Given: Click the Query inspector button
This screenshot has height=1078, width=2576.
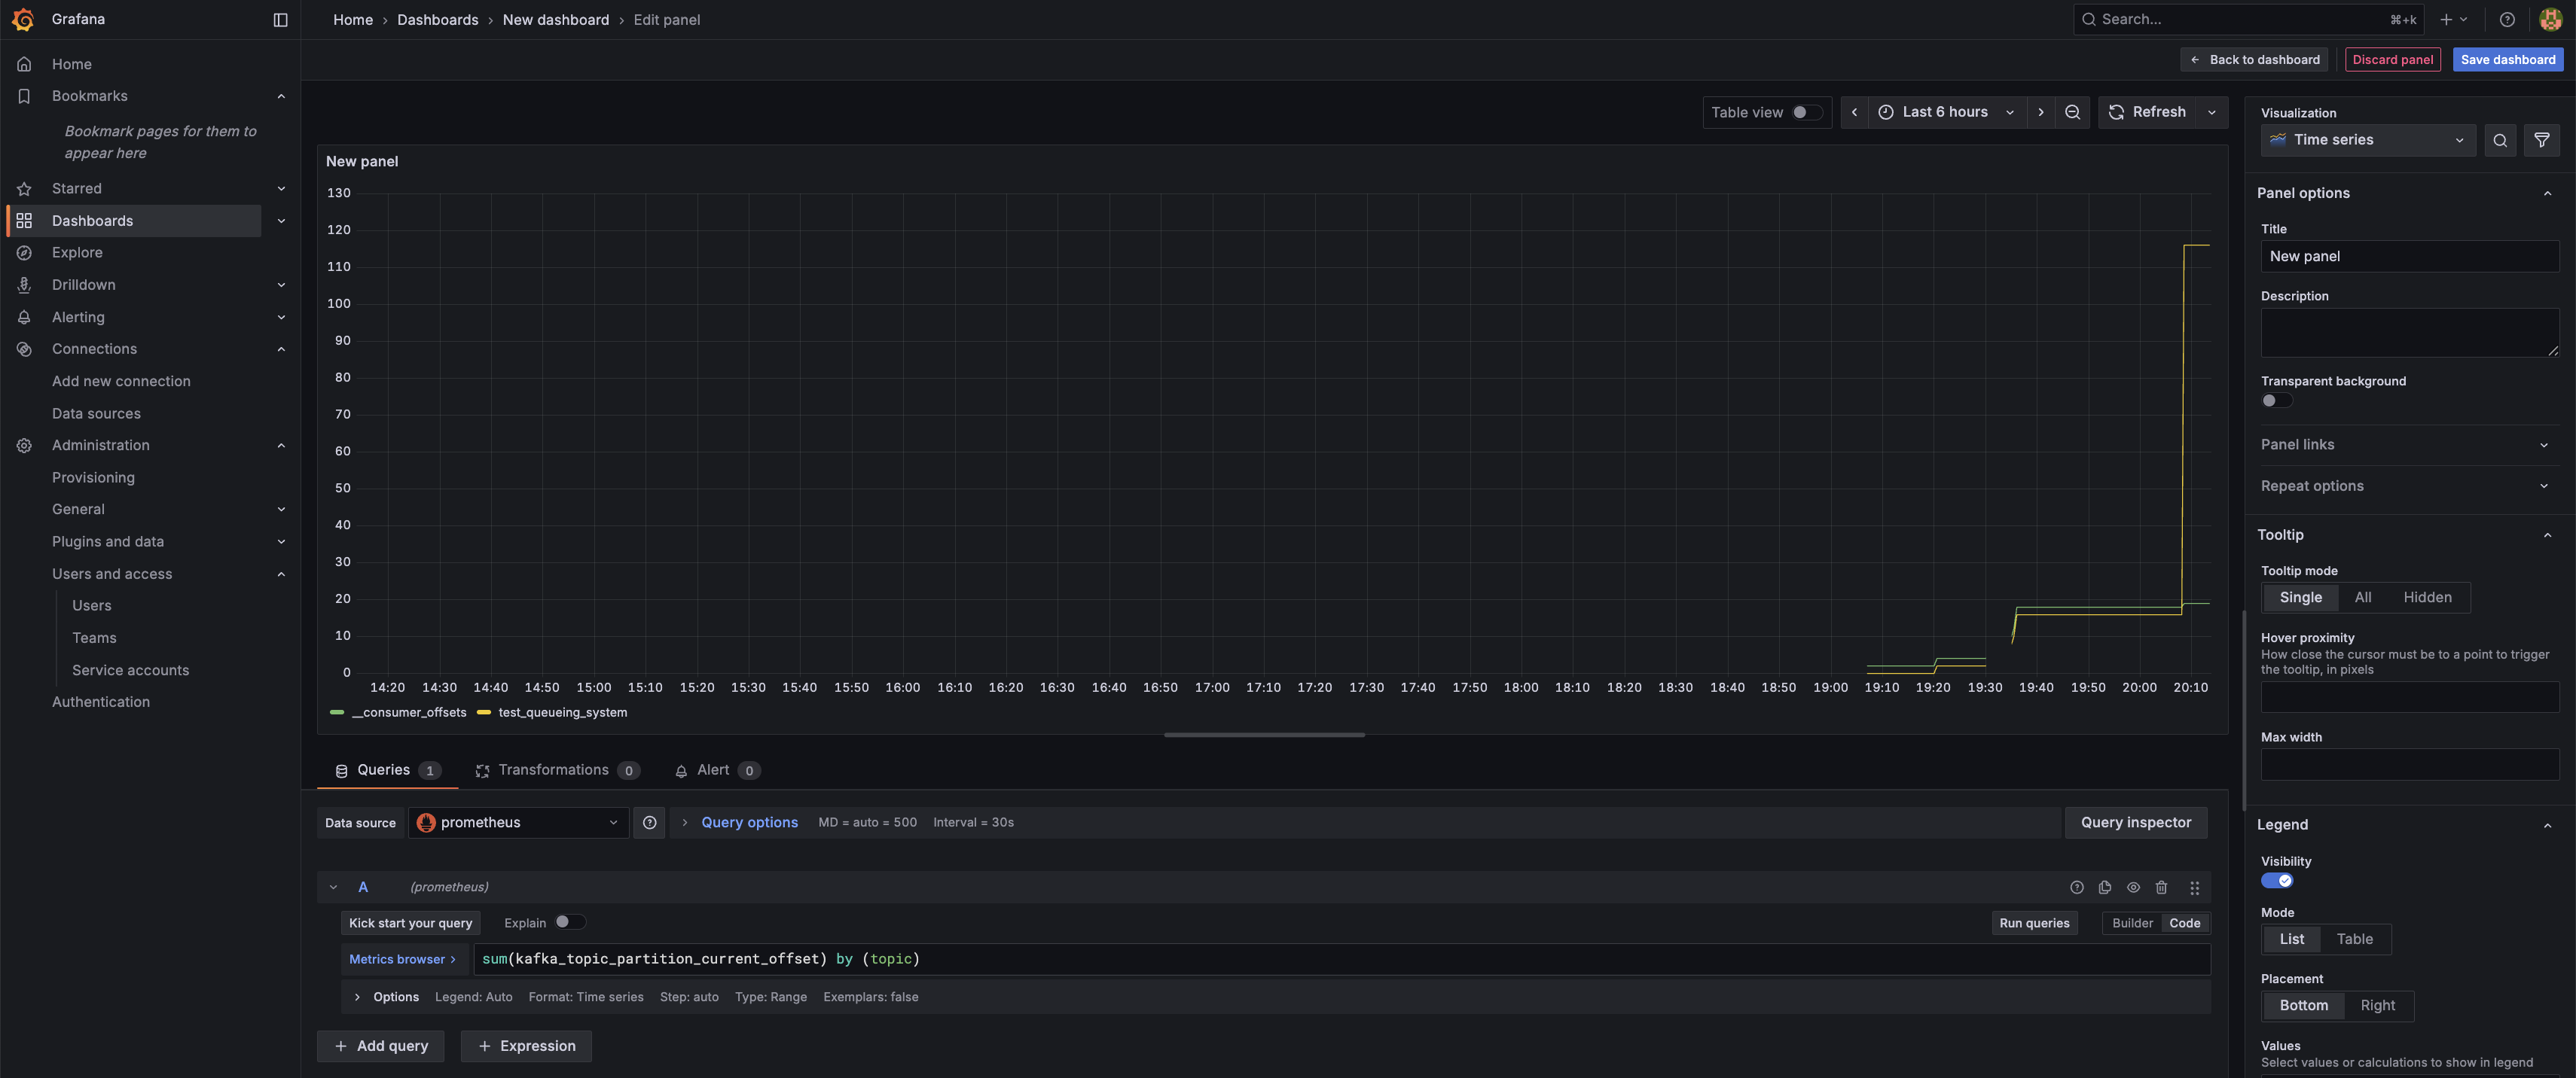Looking at the screenshot, I should (2135, 822).
